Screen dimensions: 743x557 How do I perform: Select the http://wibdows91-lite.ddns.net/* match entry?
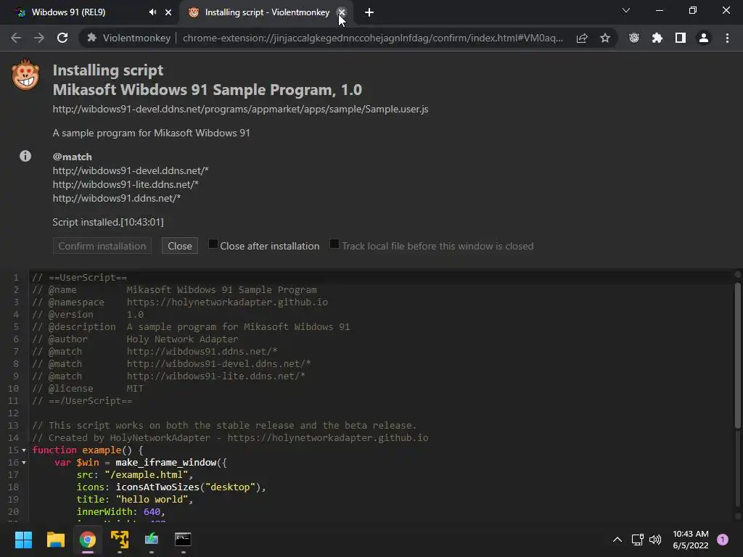(x=126, y=184)
